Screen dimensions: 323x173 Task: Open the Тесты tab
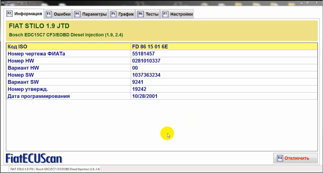click(148, 14)
